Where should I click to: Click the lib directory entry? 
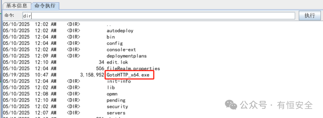[x=111, y=88]
